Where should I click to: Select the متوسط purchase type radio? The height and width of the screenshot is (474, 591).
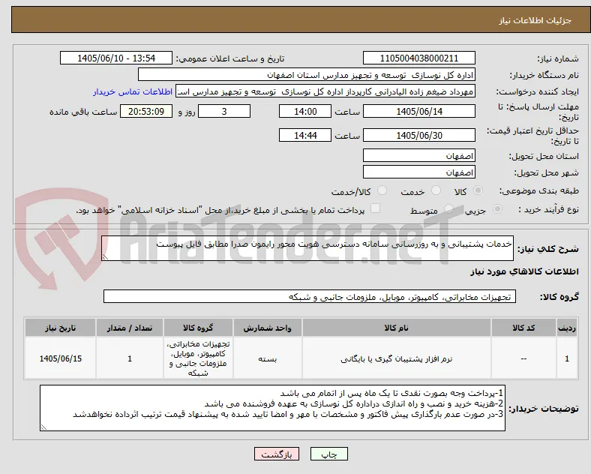[448, 209]
